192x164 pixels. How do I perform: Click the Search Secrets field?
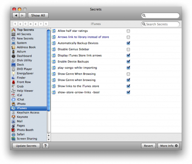tap(160, 24)
